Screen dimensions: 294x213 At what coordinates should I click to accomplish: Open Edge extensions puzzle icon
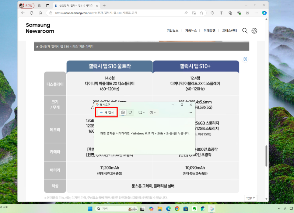212,13
